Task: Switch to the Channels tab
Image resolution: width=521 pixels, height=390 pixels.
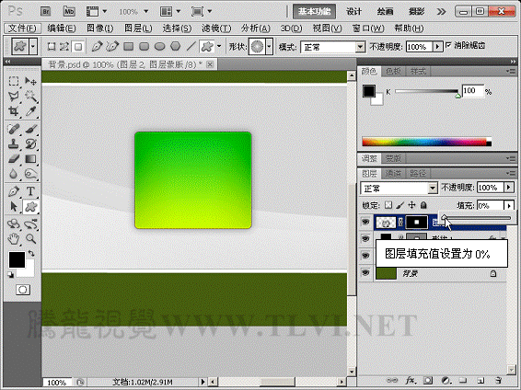Action: [x=393, y=173]
